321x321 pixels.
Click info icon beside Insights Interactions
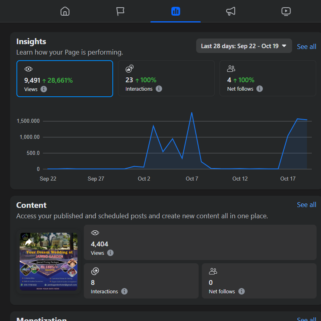(159, 89)
